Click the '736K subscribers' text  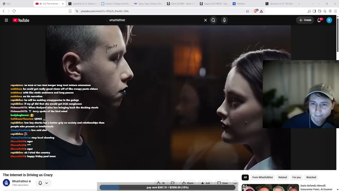tap(20, 185)
